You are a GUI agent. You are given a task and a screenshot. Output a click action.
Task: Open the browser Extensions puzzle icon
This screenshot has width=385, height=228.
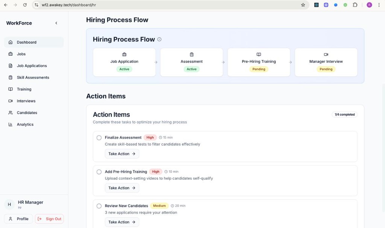click(x=355, y=5)
